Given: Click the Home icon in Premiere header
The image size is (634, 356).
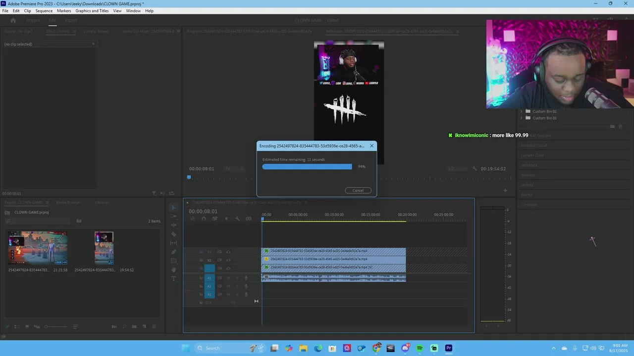Looking at the screenshot, I should pos(13,20).
